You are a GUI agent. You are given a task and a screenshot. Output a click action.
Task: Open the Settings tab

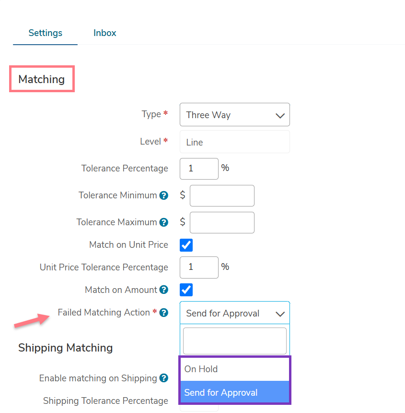45,33
